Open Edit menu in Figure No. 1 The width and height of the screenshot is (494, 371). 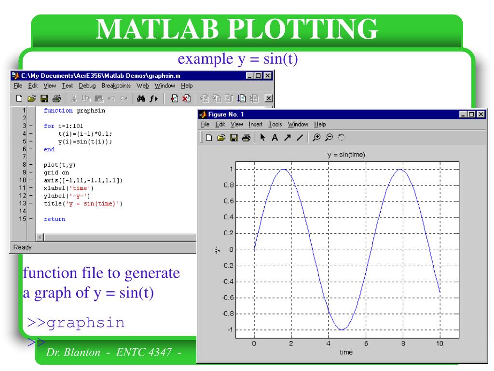pos(220,124)
